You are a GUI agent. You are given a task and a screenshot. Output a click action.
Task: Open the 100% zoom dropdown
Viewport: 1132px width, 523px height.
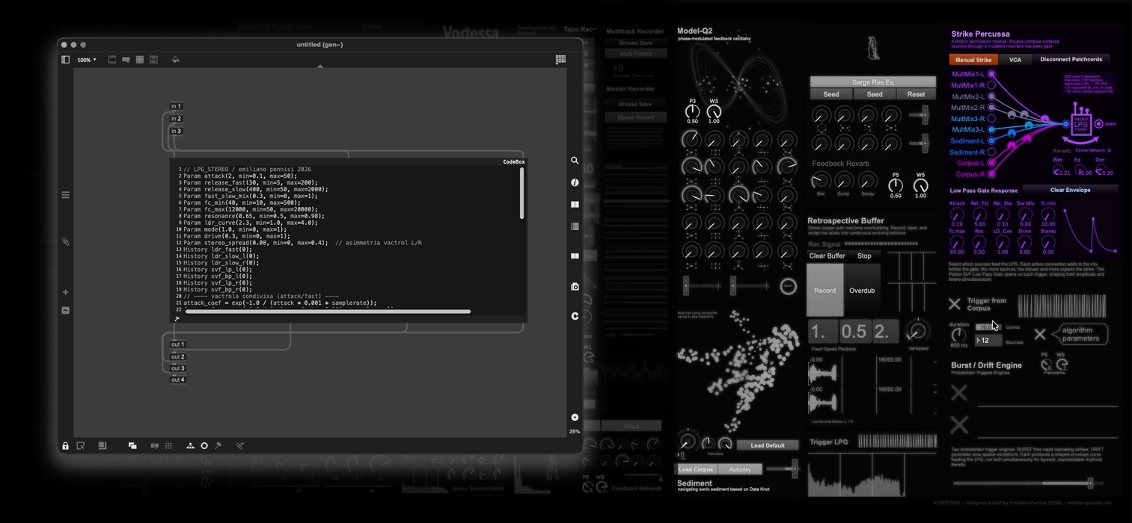coord(88,60)
